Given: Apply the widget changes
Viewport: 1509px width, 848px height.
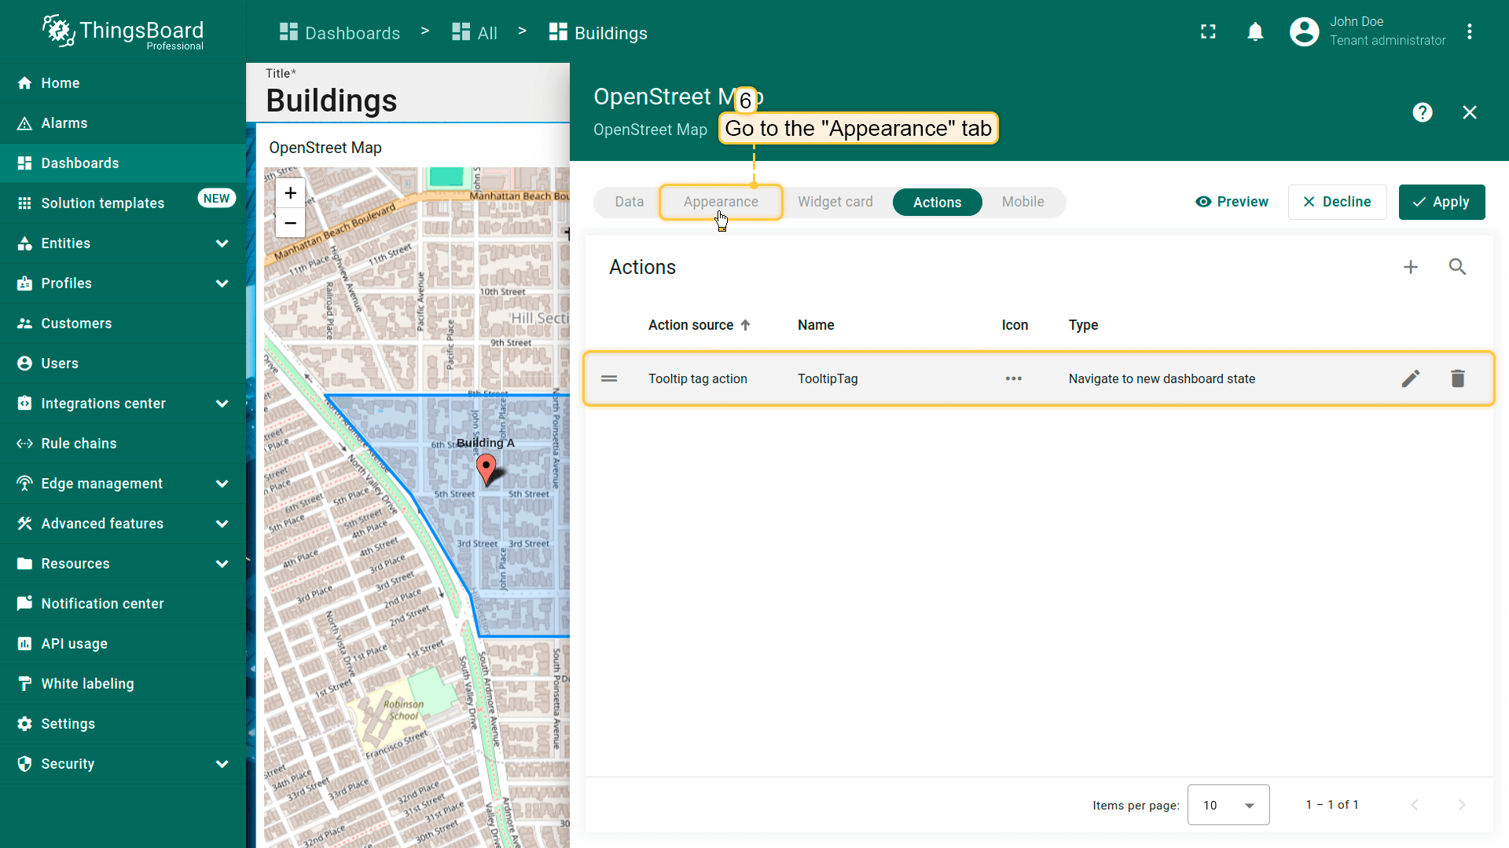Looking at the screenshot, I should click(x=1441, y=202).
